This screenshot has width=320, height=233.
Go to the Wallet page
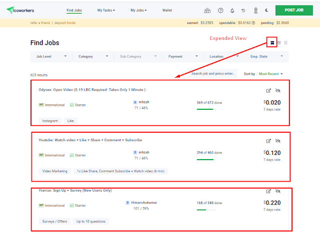pos(167,10)
